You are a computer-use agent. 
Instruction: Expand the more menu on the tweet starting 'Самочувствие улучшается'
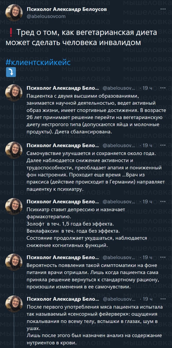click(163, 145)
